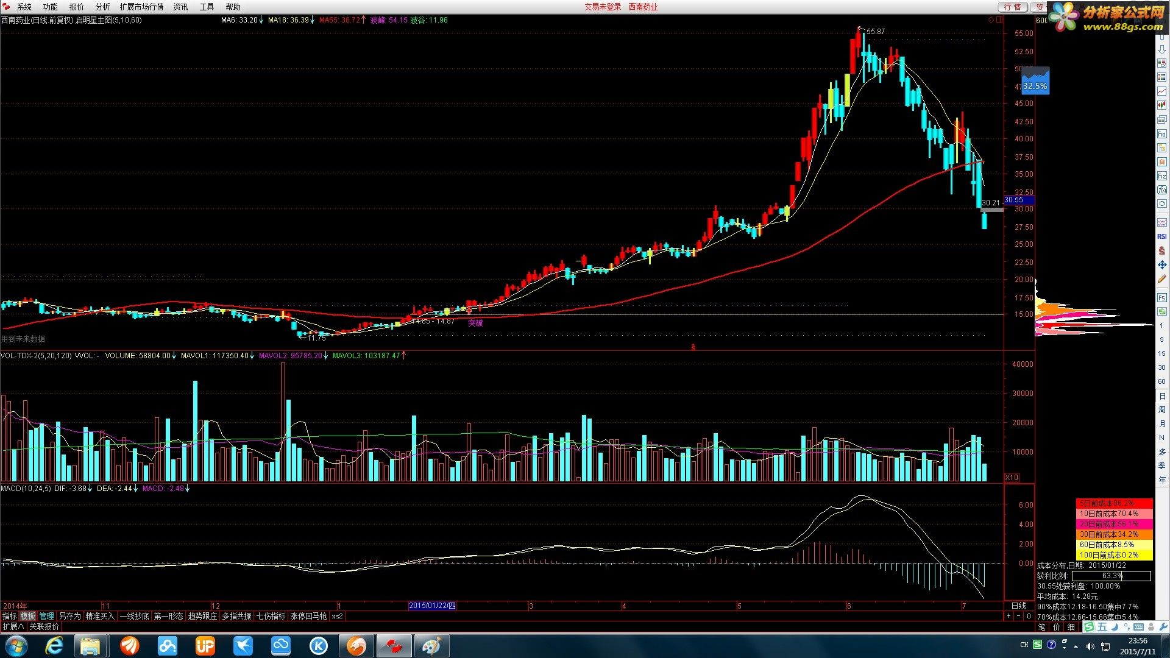Click the tree structure icon
This screenshot has height=658, width=1170.
pyautogui.click(x=1161, y=148)
